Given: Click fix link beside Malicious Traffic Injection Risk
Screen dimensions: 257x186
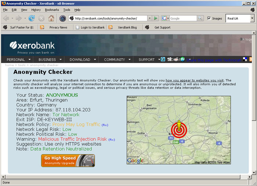Looking at the screenshot, I should (112, 139).
